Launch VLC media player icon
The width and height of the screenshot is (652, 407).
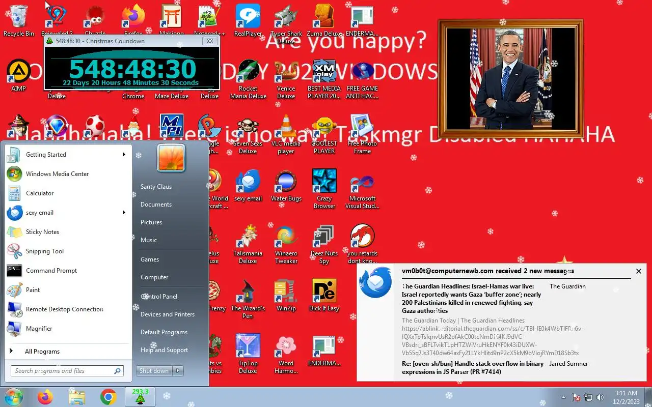click(x=286, y=134)
